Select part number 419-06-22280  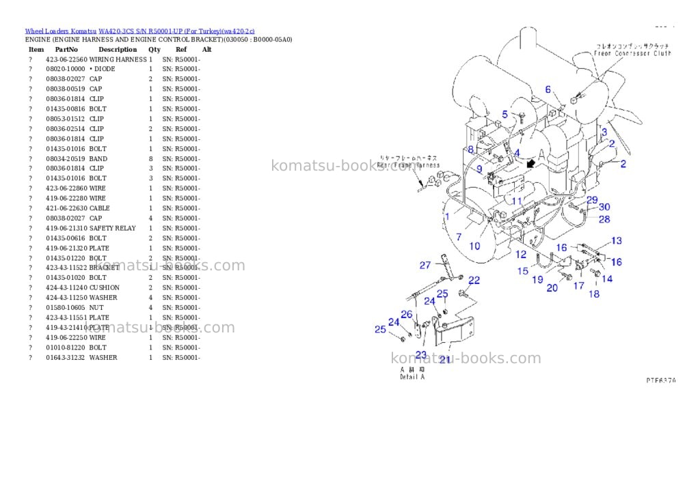click(66, 199)
